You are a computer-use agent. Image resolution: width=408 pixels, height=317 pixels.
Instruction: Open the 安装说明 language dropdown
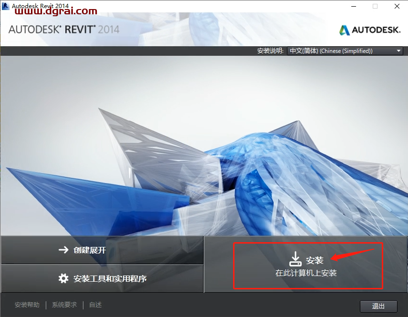coord(345,51)
